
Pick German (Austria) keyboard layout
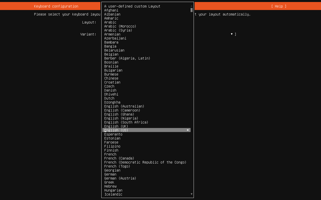(120, 178)
